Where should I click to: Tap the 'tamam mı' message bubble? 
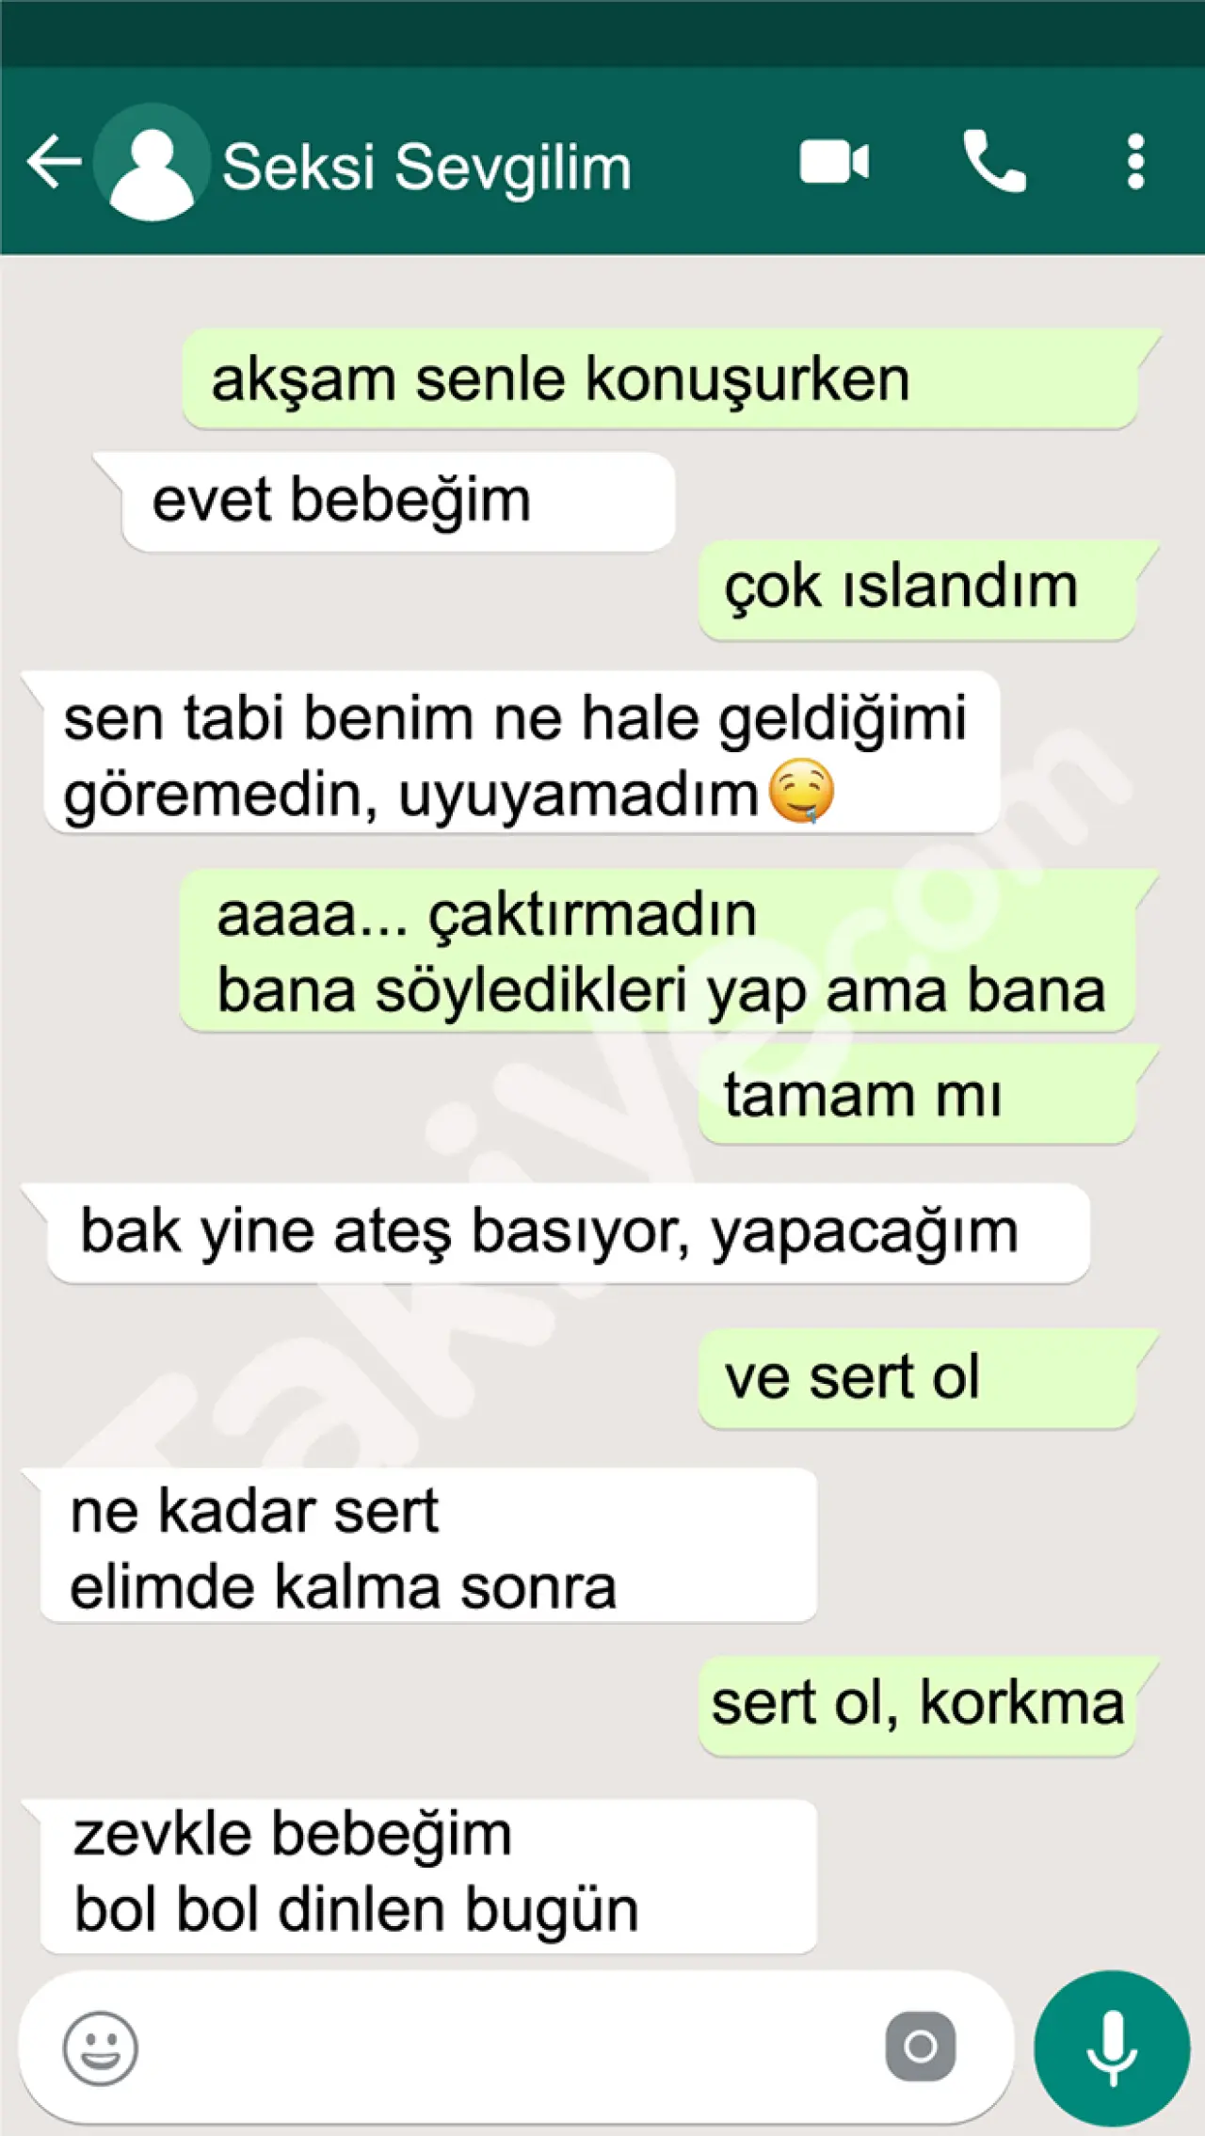pyautogui.click(x=928, y=1095)
